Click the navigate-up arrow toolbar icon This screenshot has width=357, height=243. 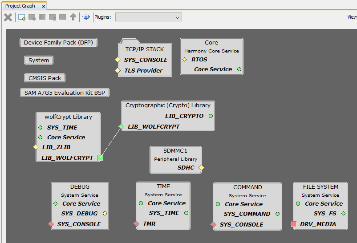pyautogui.click(x=73, y=17)
